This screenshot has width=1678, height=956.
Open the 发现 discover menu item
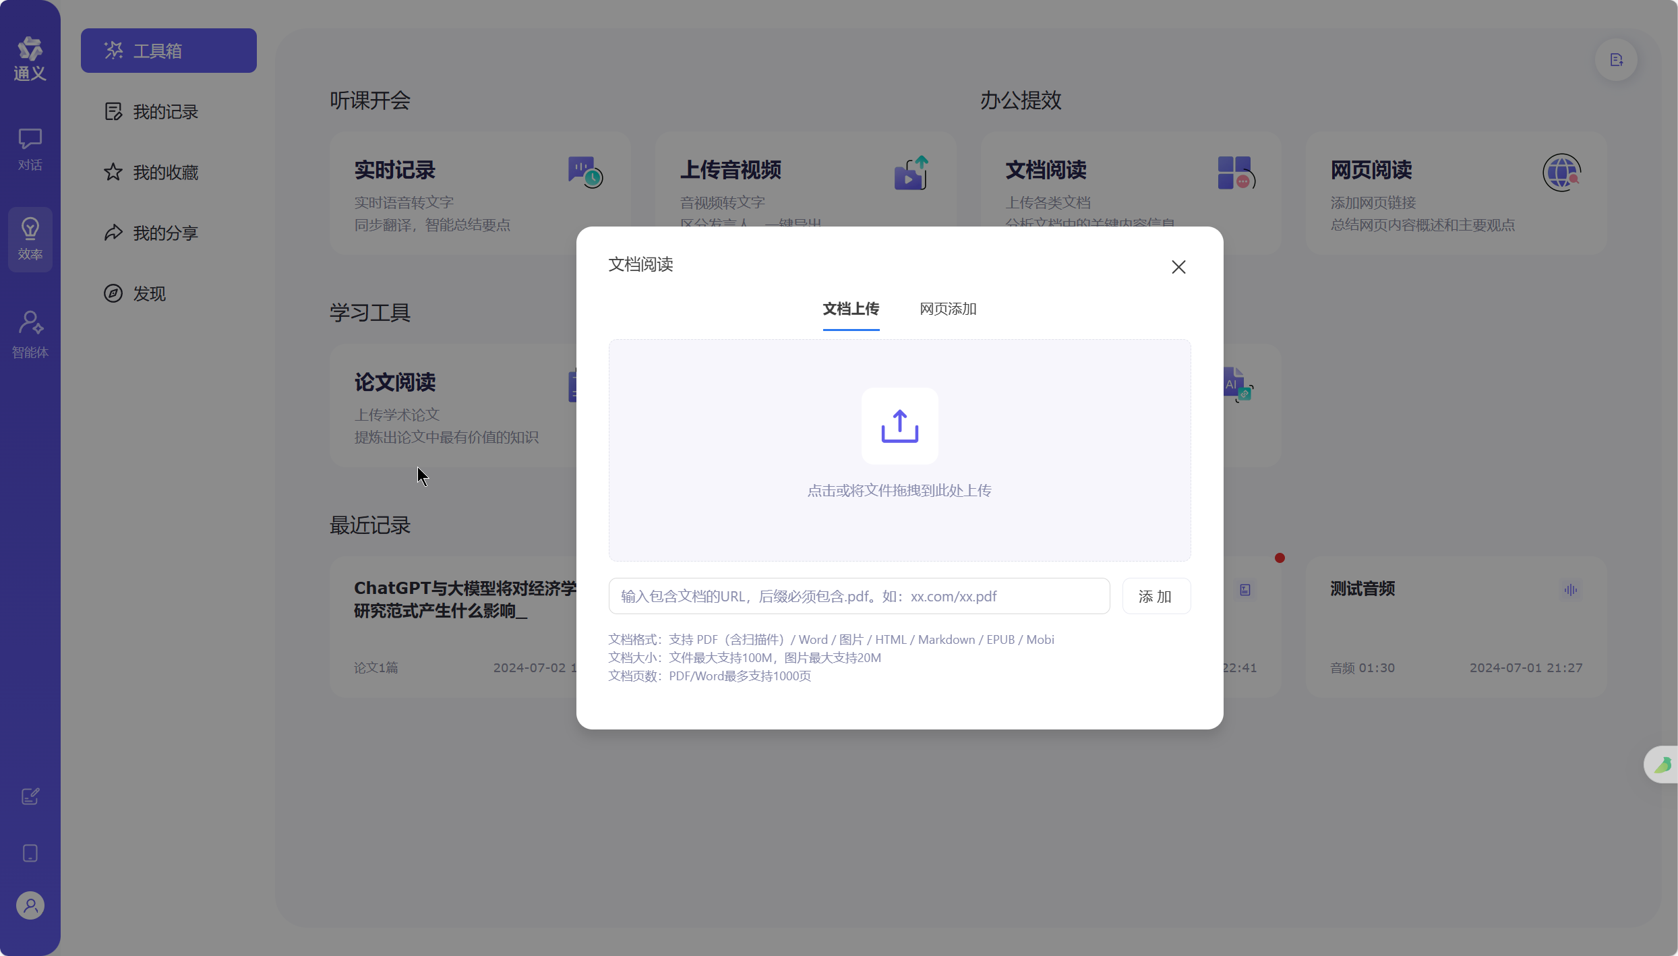(148, 294)
